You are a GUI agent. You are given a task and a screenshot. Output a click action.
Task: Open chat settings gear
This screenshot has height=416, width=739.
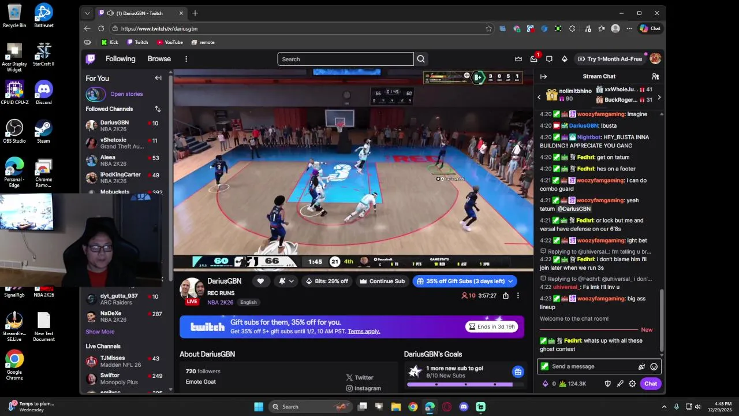[633, 384]
